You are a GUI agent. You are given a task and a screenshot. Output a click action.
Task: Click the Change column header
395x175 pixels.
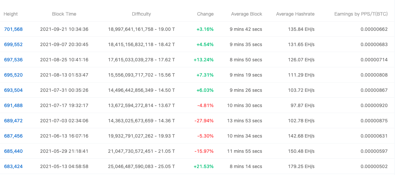205,14
